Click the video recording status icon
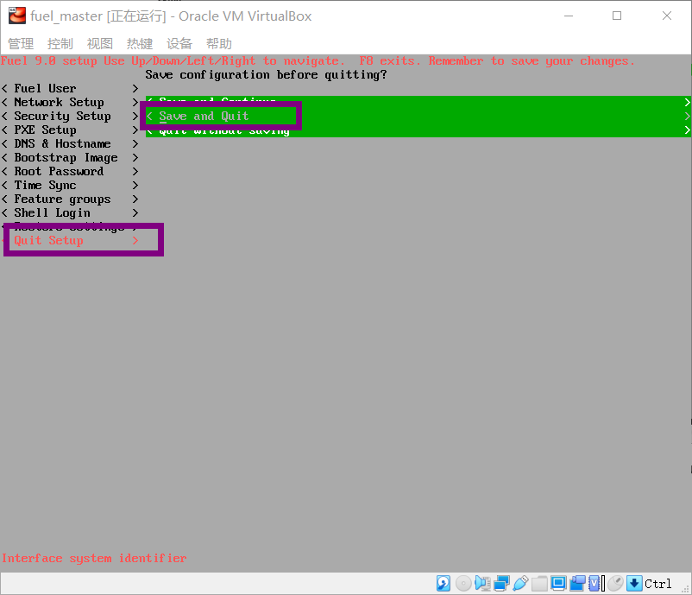This screenshot has width=692, height=595. pyautogui.click(x=577, y=583)
